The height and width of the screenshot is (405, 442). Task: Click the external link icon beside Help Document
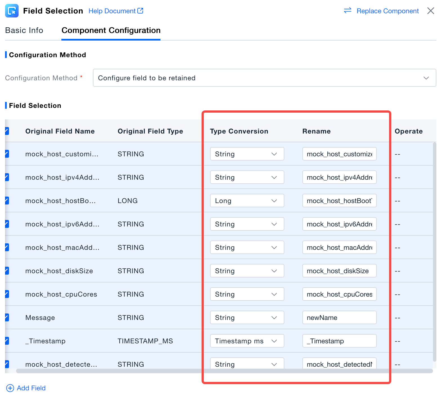(x=140, y=11)
